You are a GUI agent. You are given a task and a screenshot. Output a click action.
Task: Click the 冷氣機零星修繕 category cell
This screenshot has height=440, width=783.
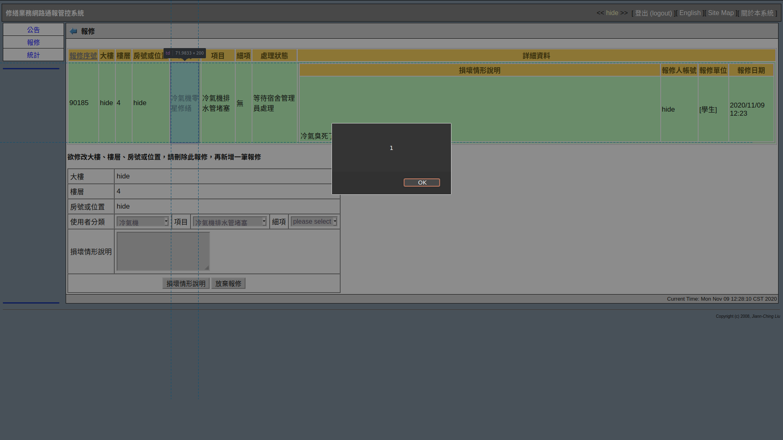[185, 103]
